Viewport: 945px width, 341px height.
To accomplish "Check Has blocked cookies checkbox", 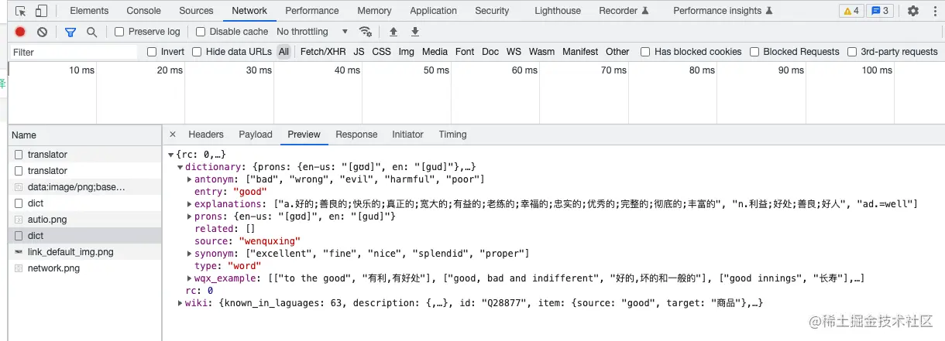I will point(645,52).
